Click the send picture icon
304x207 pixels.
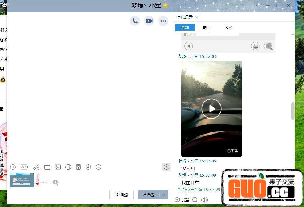pos(58,167)
